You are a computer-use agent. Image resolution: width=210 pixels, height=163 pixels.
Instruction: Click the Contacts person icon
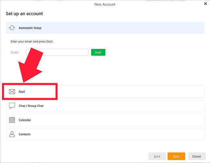coord(12,134)
